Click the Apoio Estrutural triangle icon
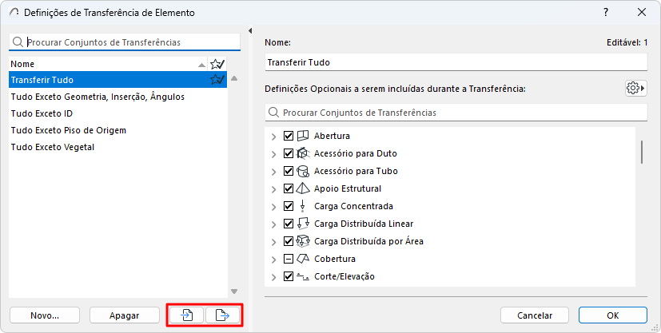The width and height of the screenshot is (661, 333). (303, 188)
